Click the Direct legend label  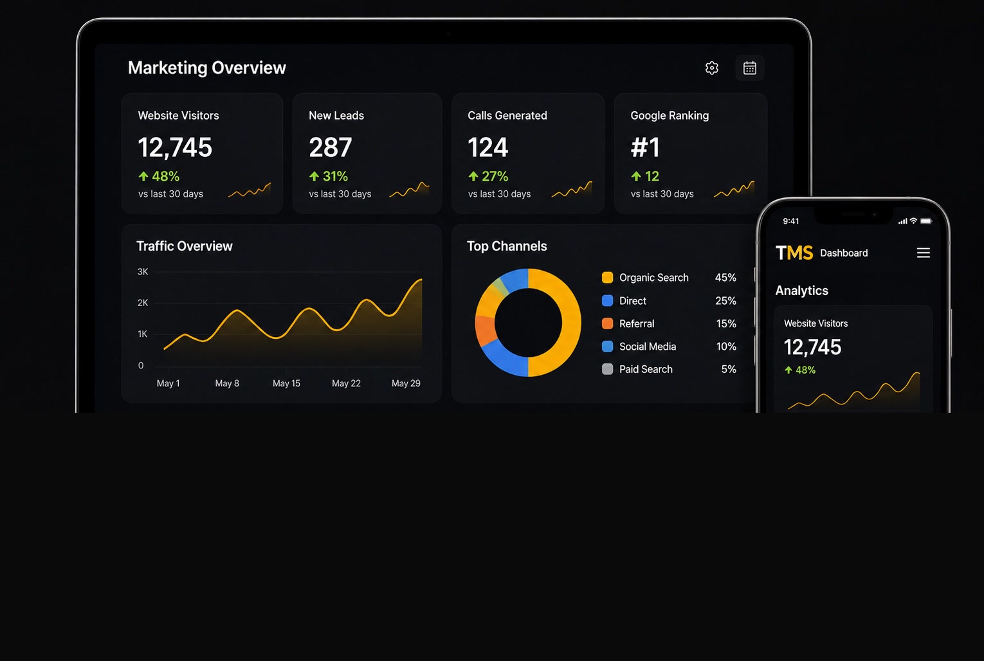(633, 301)
